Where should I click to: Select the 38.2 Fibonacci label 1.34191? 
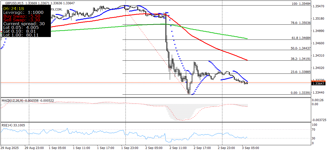pyautogui.click(x=301, y=58)
